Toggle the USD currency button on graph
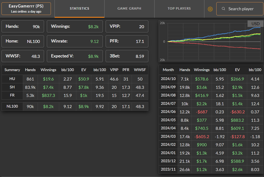Viewport: 264px width, 177px height. click(255, 24)
